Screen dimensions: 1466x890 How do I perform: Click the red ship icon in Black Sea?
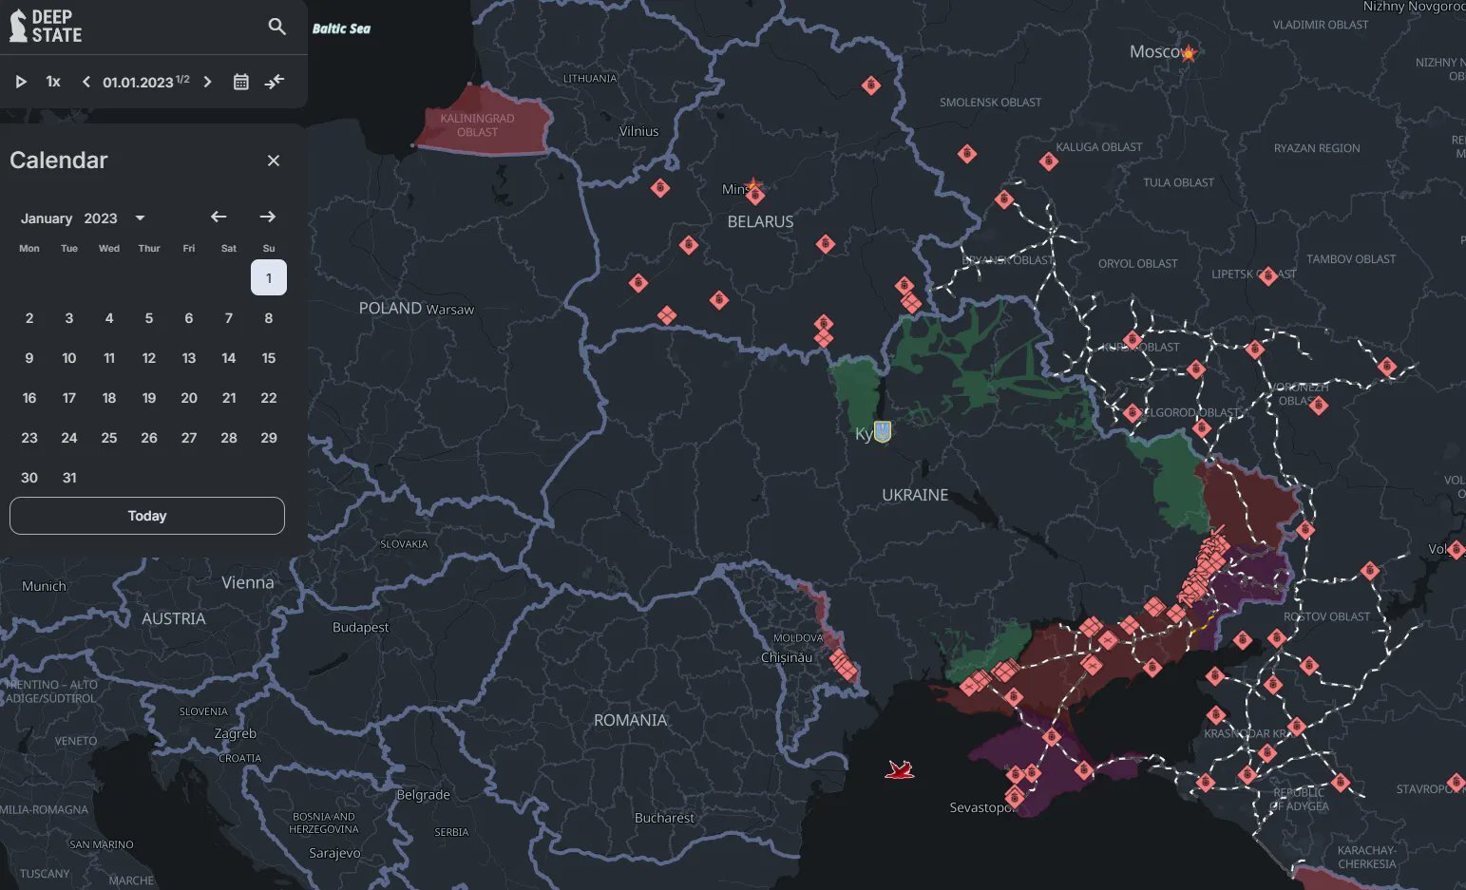tap(899, 769)
